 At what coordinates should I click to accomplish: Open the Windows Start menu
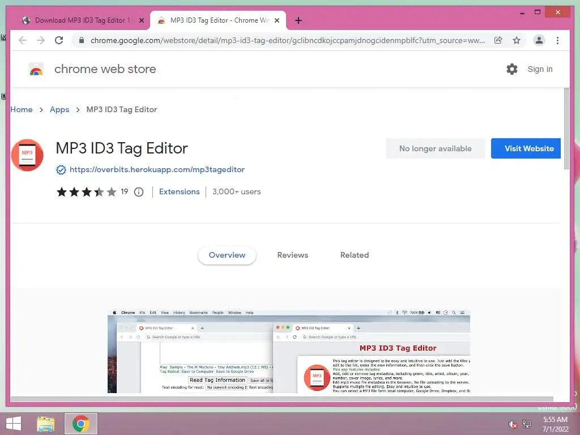pos(14,424)
